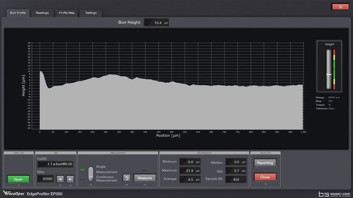This screenshot has width=353, height=198.
Task: Click the Median value 3.3 field
Action: [236, 162]
